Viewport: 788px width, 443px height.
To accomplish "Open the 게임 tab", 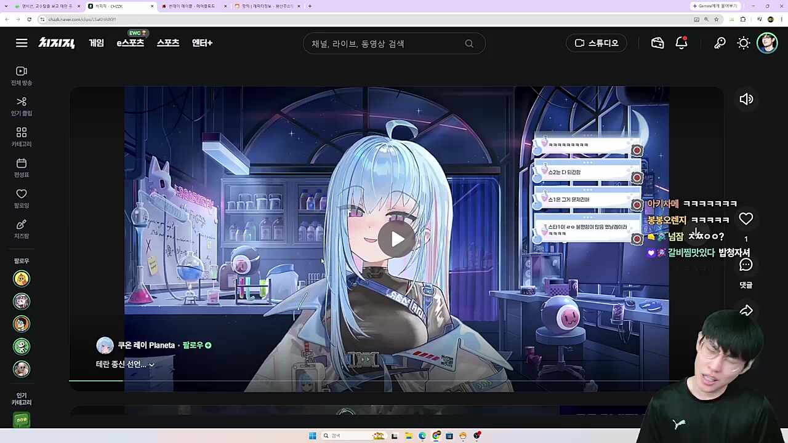I will click(x=97, y=43).
